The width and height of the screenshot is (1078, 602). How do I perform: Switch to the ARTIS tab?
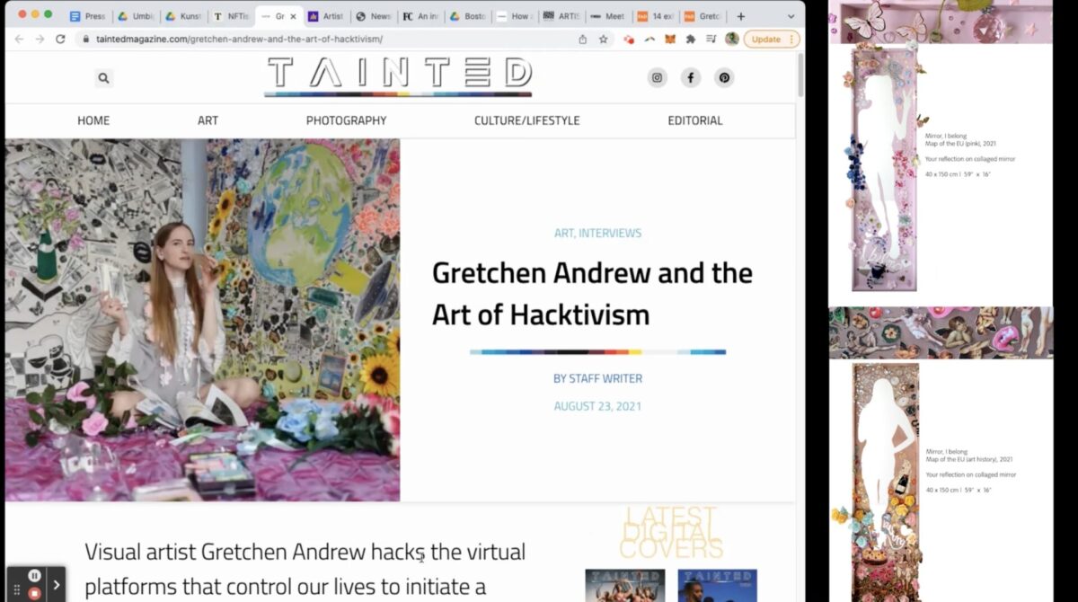(561, 16)
